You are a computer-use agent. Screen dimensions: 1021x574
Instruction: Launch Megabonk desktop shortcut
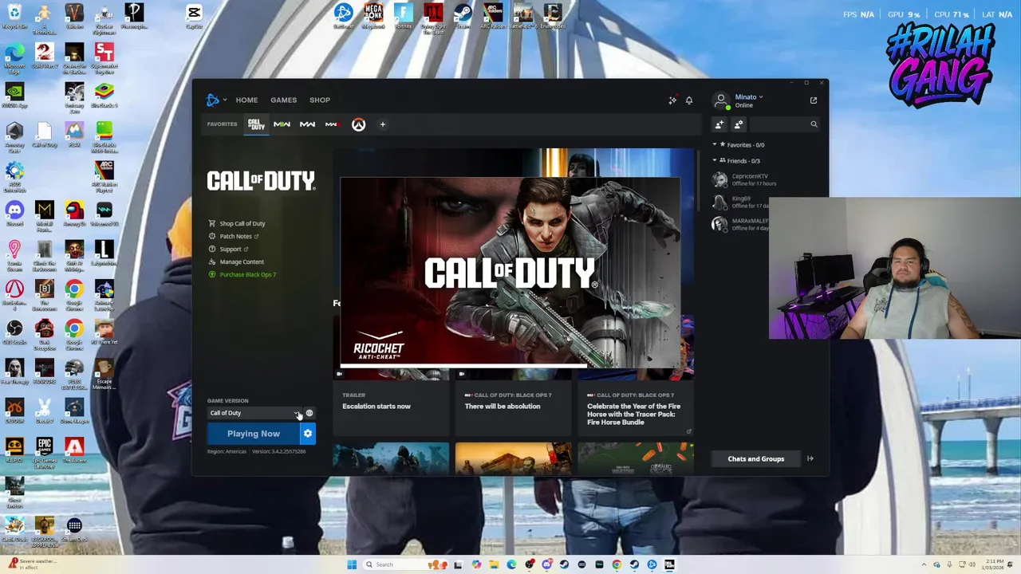click(x=373, y=16)
